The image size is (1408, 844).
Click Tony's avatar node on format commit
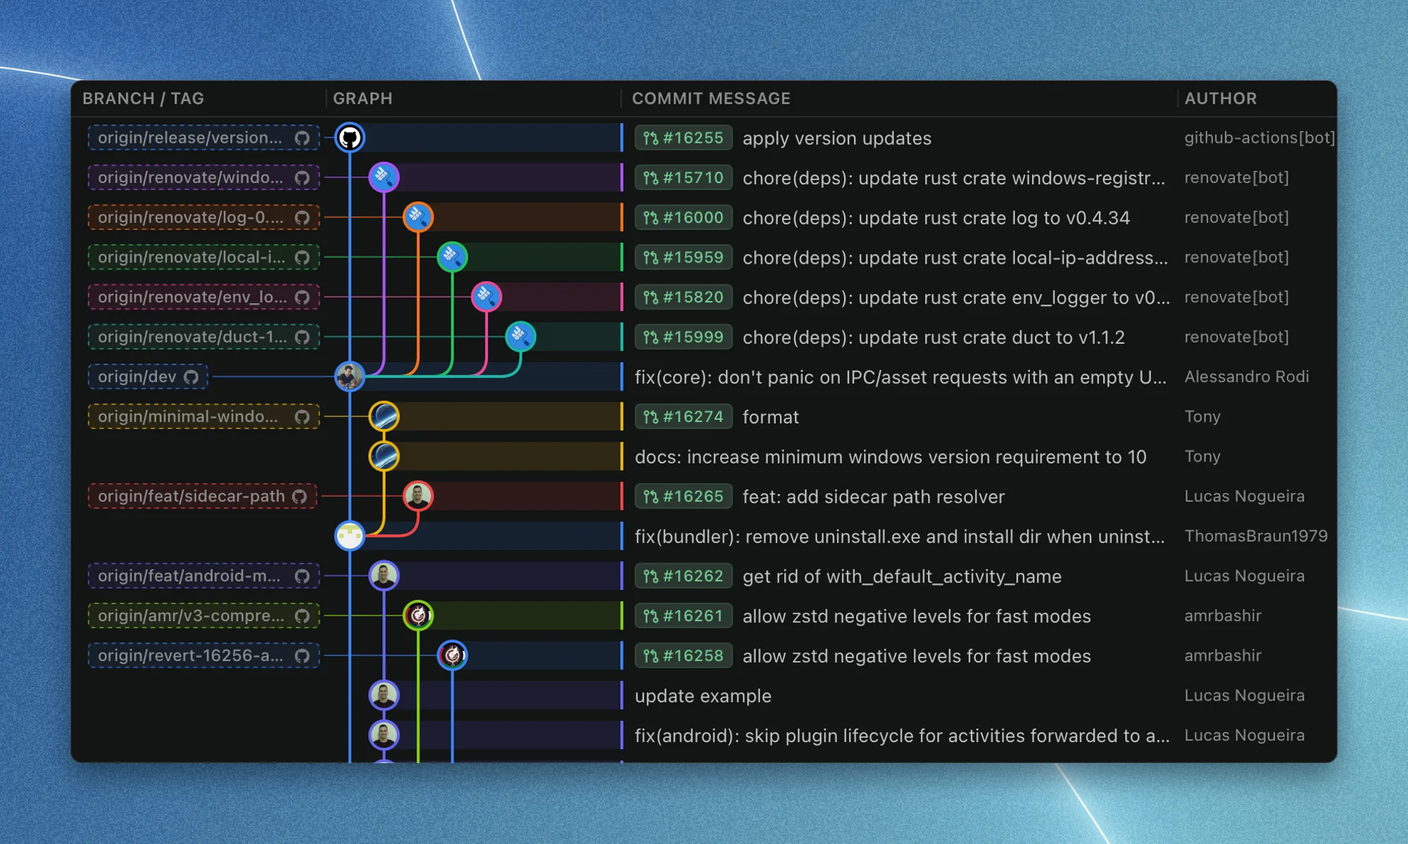point(384,416)
